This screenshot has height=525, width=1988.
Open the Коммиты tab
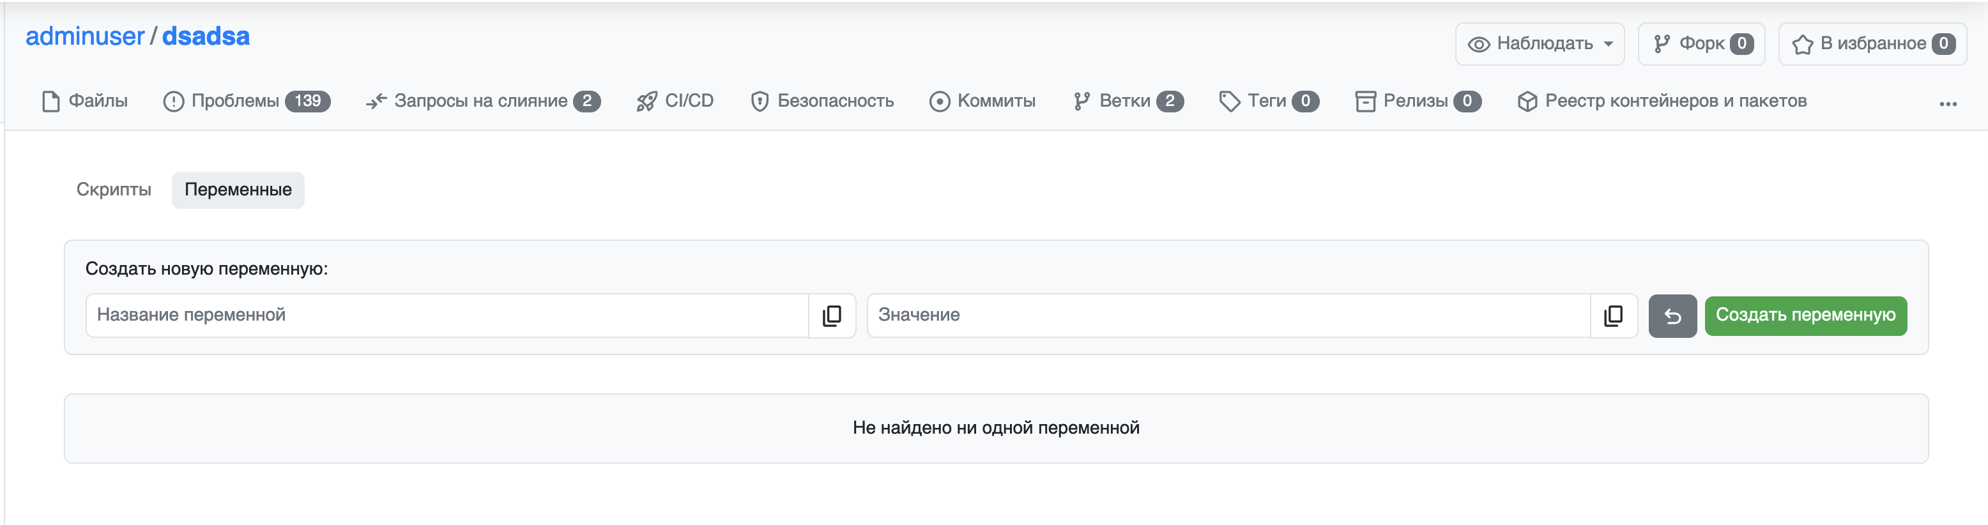982,101
